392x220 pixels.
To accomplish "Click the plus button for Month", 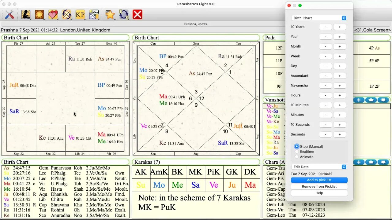I will pyautogui.click(x=340, y=46).
